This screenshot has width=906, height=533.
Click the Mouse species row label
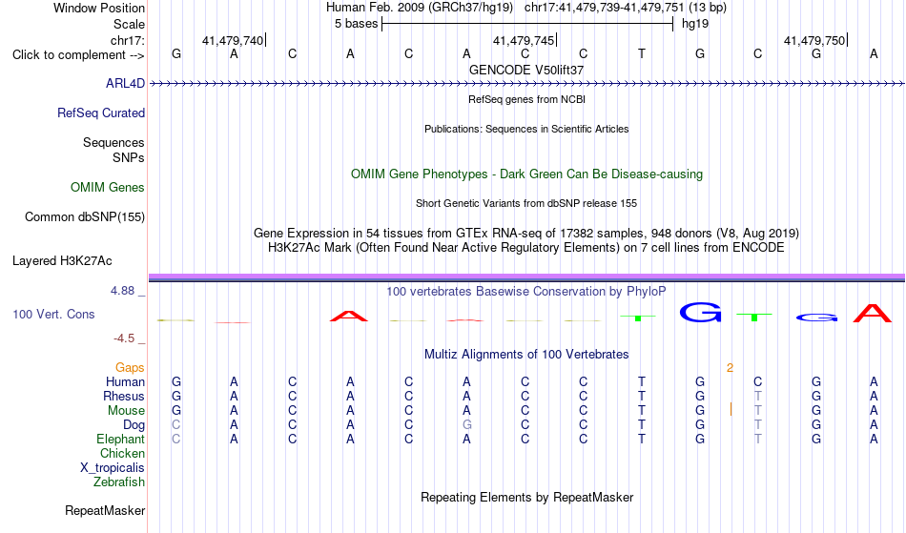[126, 411]
